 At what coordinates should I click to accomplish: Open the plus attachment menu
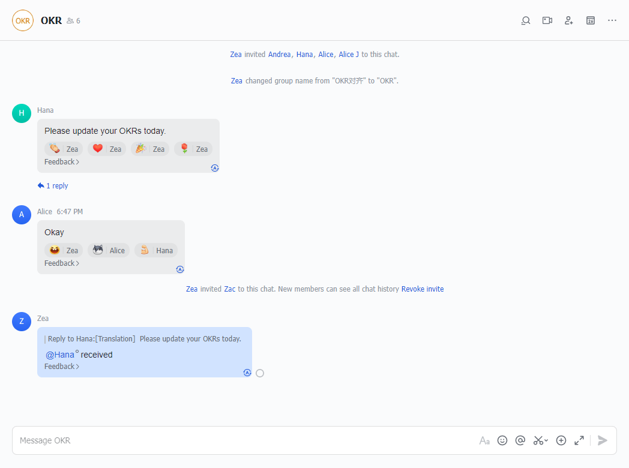561,440
